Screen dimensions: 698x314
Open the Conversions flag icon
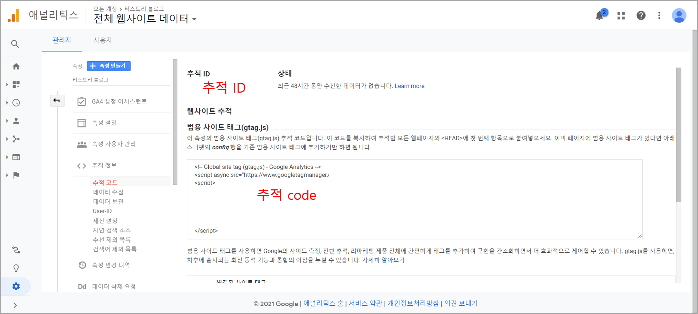point(16,175)
